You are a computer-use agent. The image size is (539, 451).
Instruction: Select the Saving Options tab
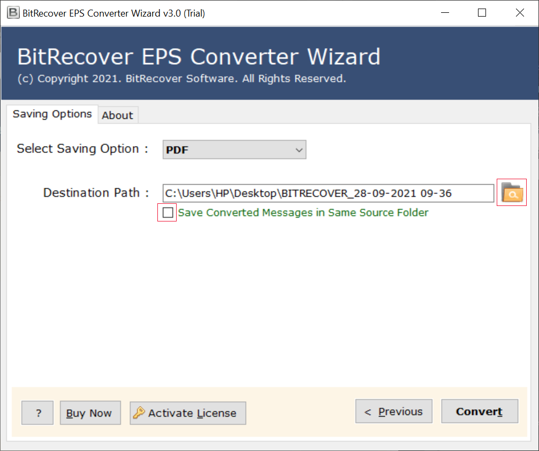pyautogui.click(x=52, y=114)
